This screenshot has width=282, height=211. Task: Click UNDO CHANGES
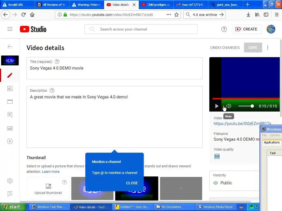click(225, 48)
